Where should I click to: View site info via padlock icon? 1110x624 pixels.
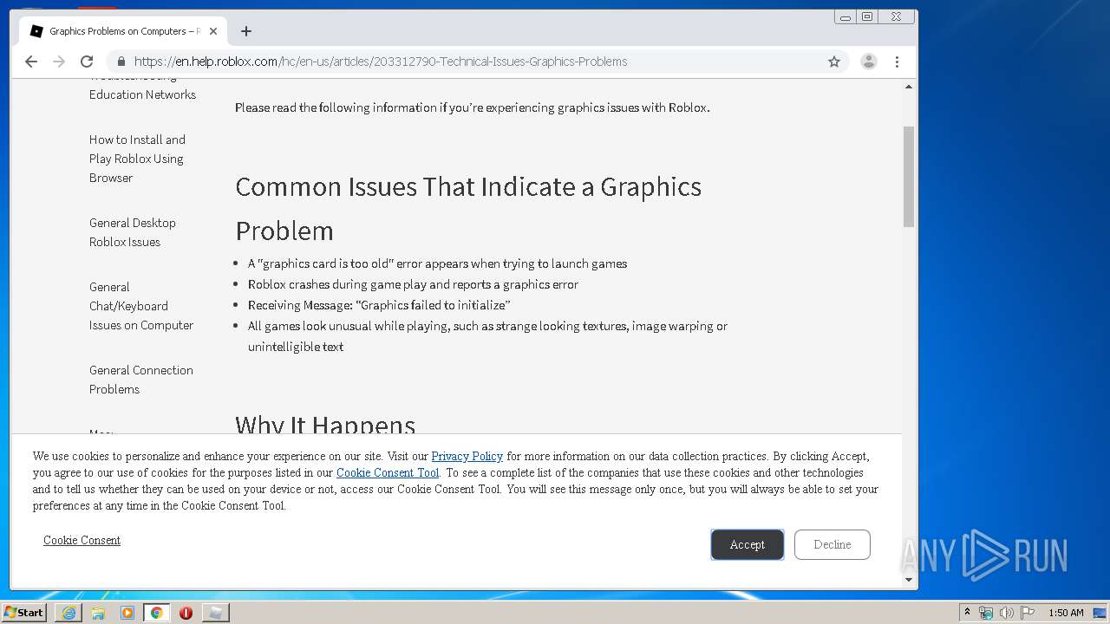tap(121, 62)
